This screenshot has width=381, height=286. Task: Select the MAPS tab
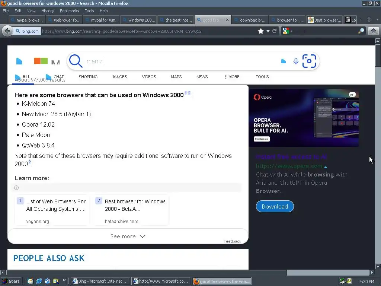(176, 77)
